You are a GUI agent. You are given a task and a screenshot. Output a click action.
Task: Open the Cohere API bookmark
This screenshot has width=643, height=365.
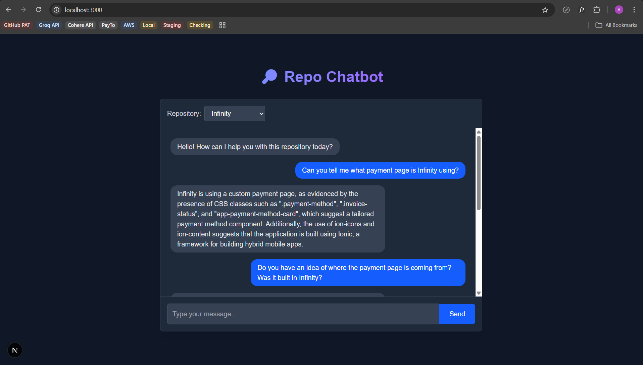81,25
